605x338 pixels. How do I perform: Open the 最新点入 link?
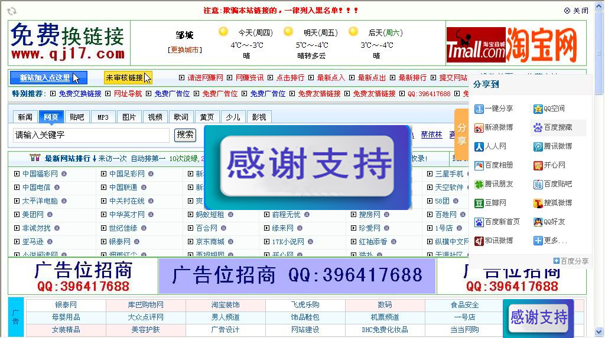(331, 78)
